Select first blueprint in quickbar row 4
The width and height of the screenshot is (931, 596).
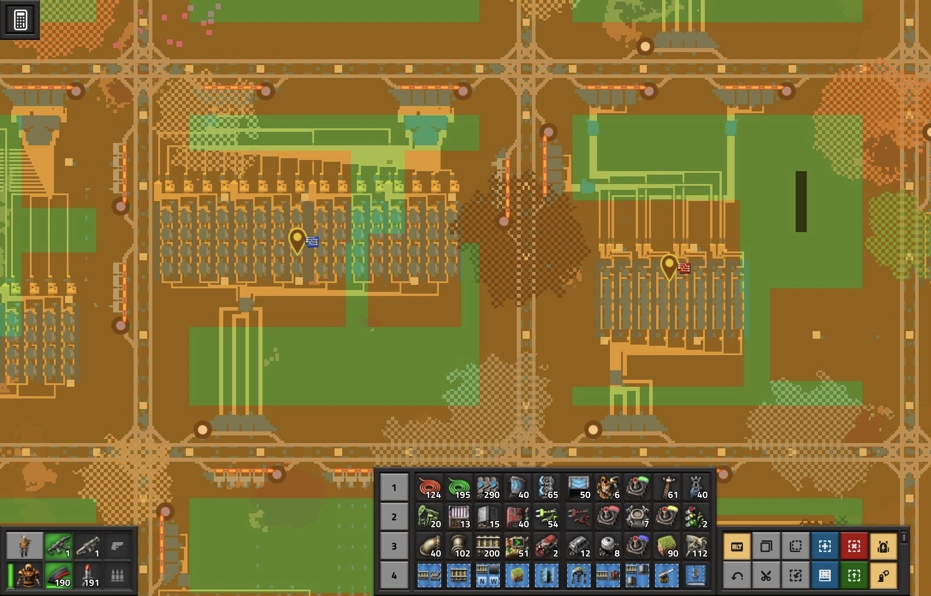point(429,575)
